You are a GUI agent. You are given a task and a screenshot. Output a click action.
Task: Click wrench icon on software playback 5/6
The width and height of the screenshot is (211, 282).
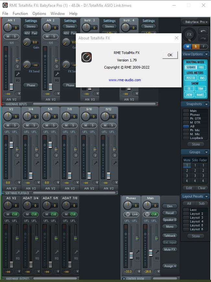coord(57,163)
